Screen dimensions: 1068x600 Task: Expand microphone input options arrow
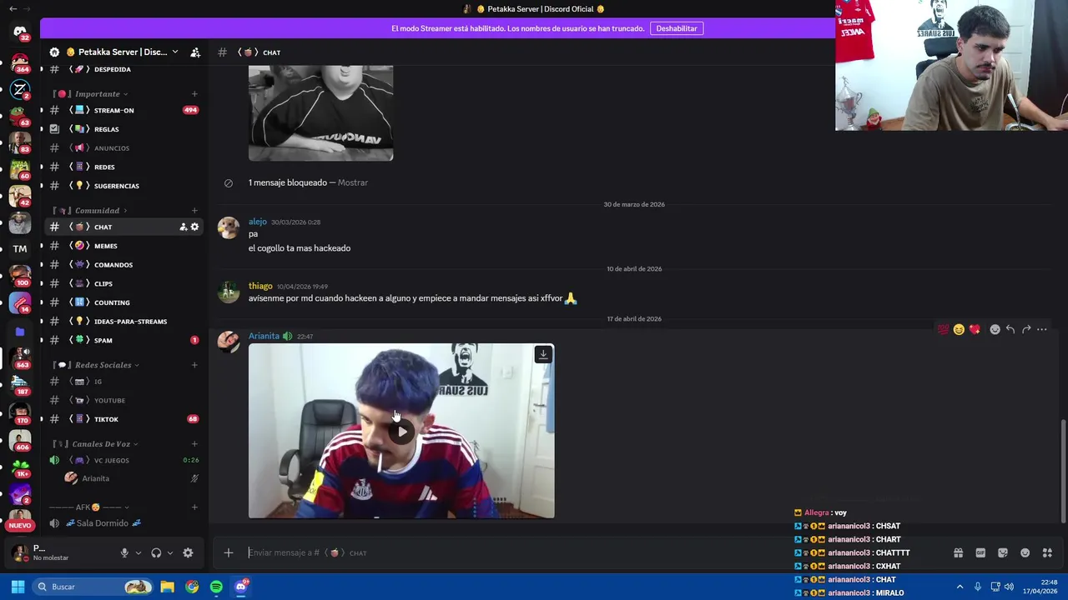(x=139, y=552)
